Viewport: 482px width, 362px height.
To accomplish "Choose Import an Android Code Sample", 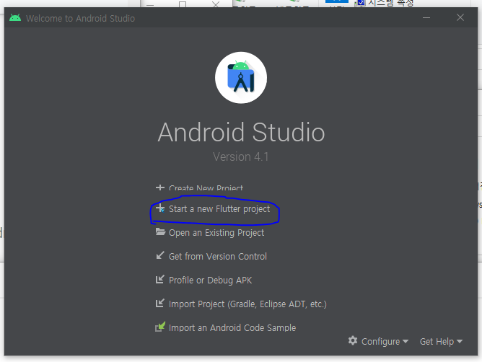I will click(x=232, y=328).
